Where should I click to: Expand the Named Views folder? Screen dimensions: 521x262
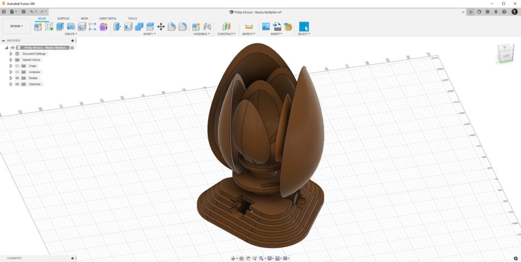11,60
